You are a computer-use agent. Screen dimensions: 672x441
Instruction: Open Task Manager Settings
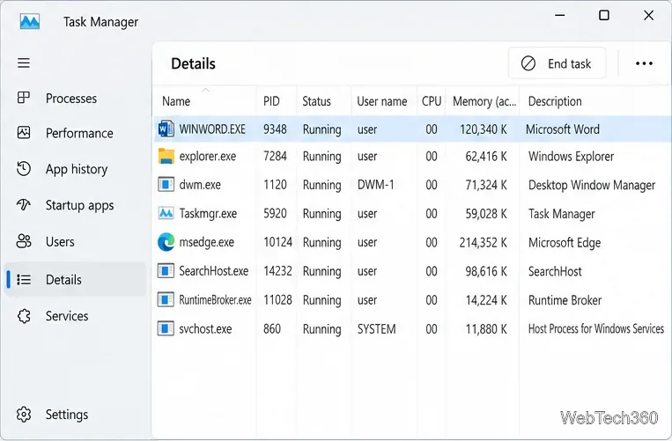[x=67, y=415]
